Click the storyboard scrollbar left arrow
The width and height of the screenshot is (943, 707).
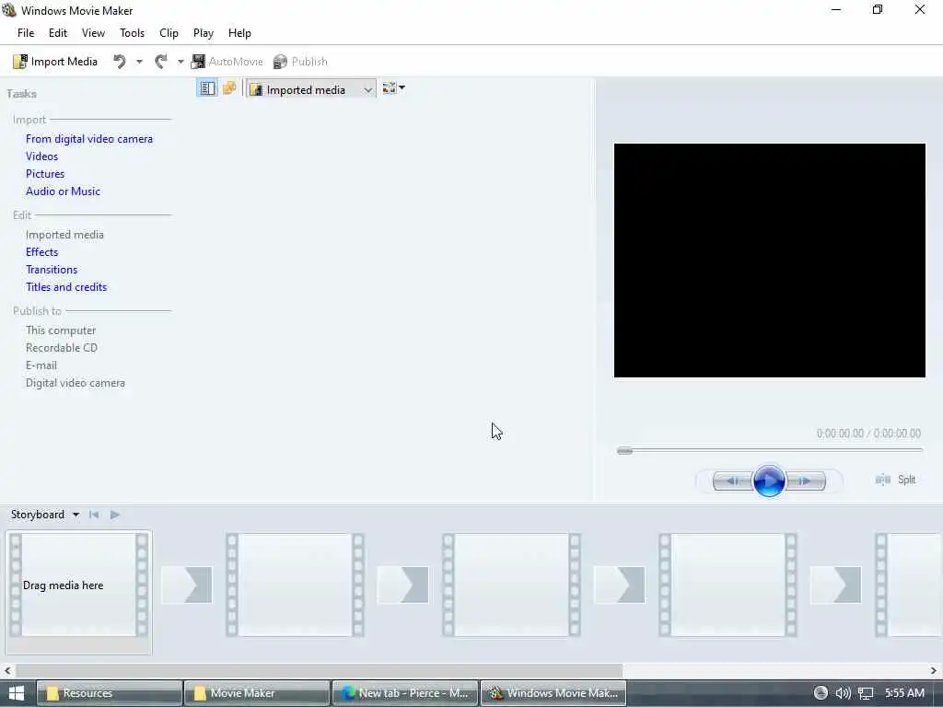coord(7,670)
